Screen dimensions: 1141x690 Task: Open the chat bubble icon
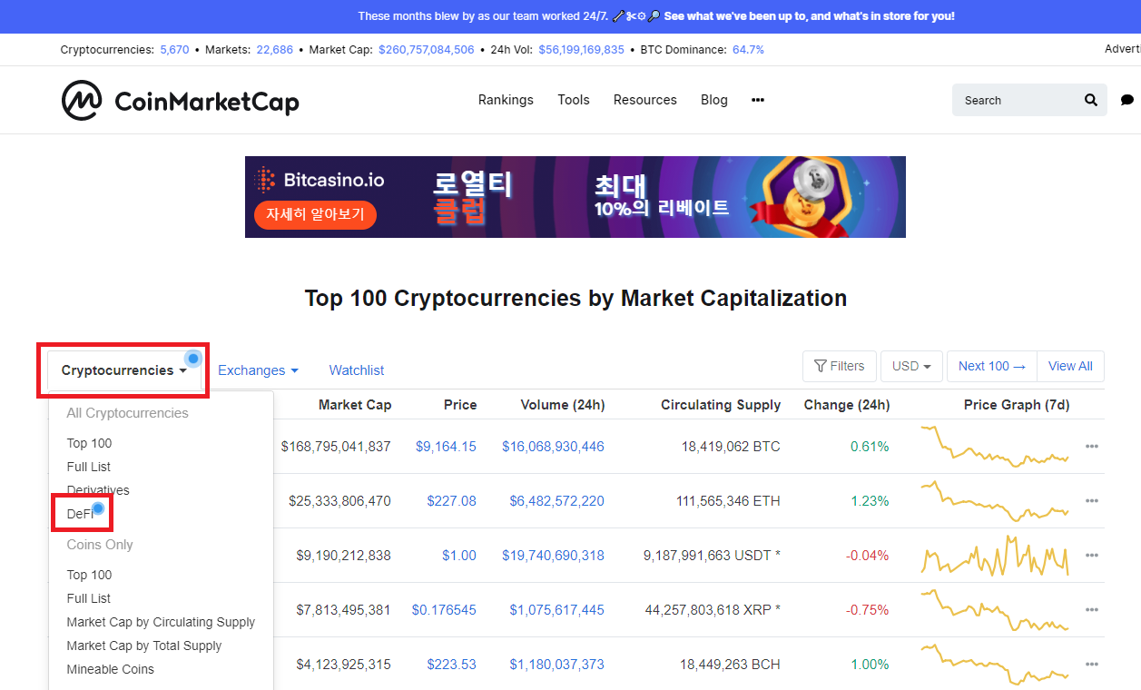1127,100
